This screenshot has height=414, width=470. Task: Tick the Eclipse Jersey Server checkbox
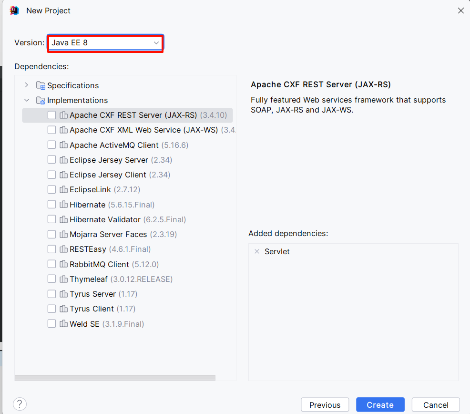(51, 160)
